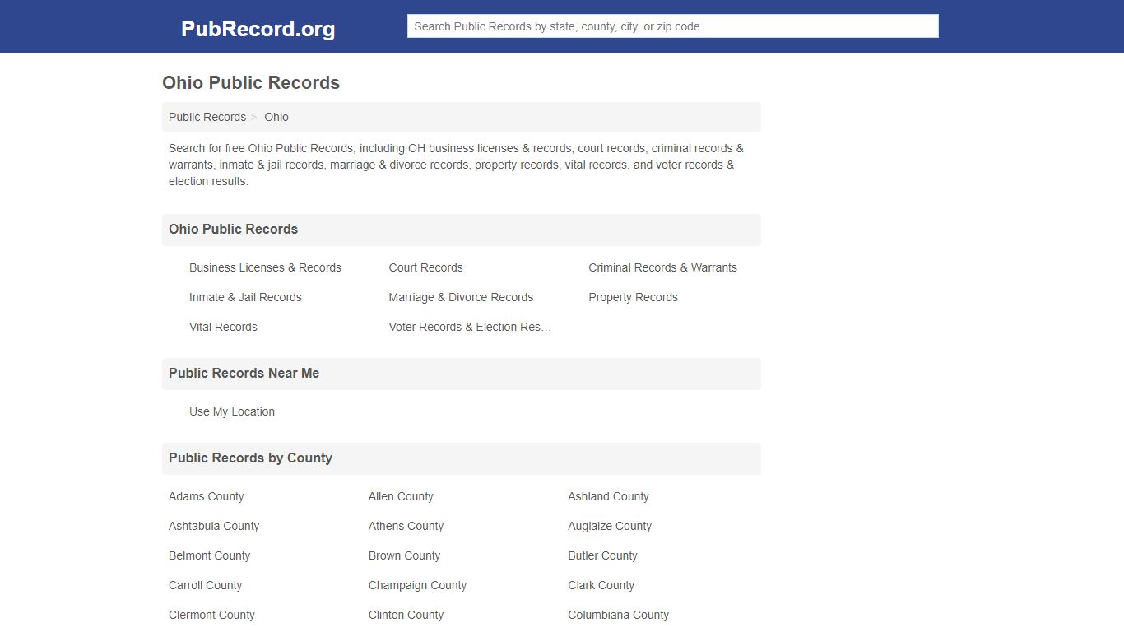This screenshot has width=1124, height=632.
Task: Open Columbiana County records
Action: pos(618,615)
